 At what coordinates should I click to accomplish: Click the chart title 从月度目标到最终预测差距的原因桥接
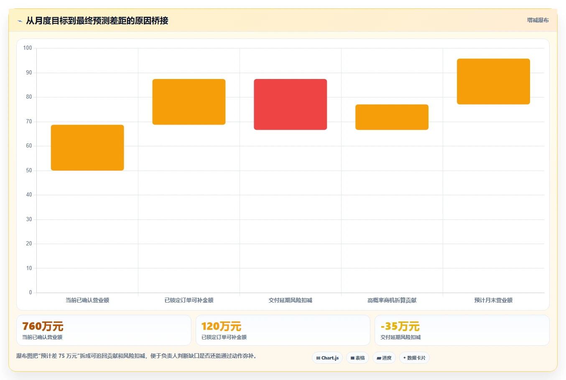[97, 20]
